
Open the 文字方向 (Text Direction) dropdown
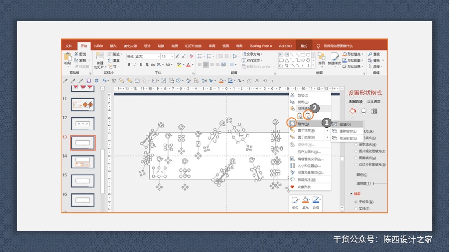coord(252,54)
